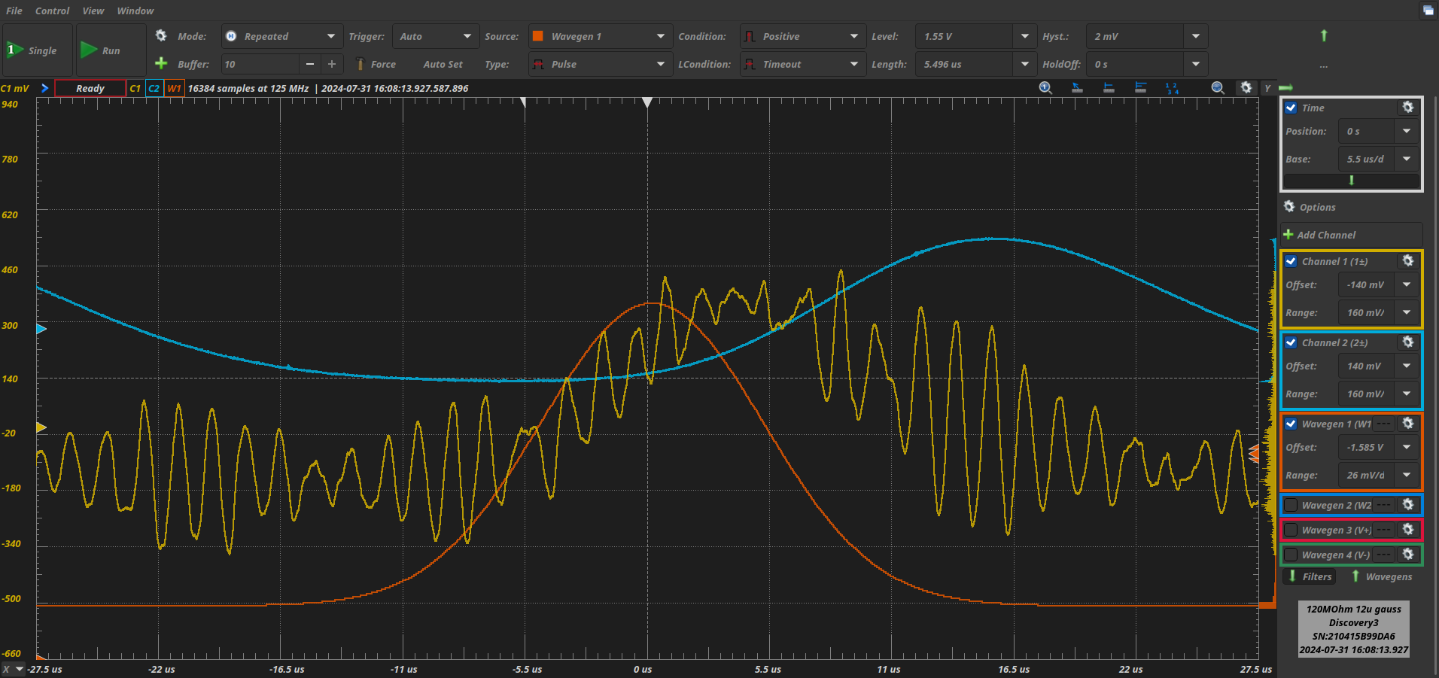Click the blue arrow beside C1 mV

[x=45, y=88]
